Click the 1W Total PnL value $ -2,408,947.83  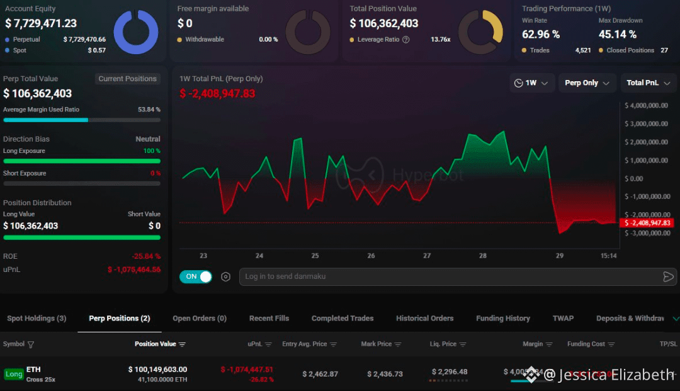[217, 94]
